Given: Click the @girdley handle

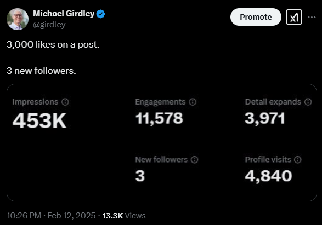Looking at the screenshot, I should click(x=49, y=25).
